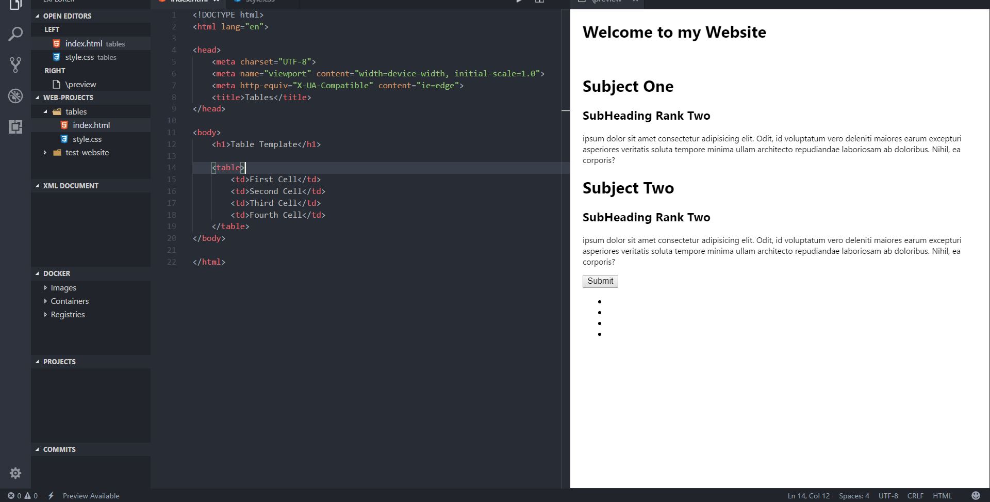Click Preview Available in the status bar
The width and height of the screenshot is (990, 502).
click(91, 495)
